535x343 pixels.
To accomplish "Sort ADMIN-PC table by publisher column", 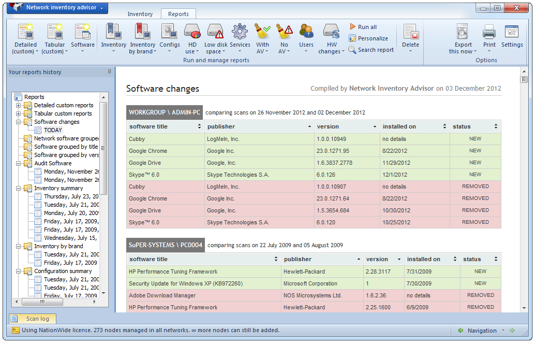I will click(259, 126).
